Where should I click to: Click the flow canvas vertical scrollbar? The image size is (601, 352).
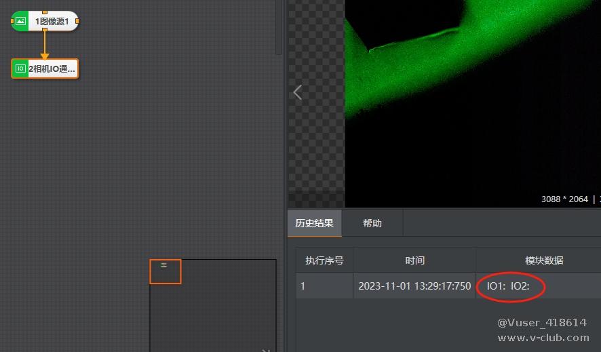(279, 28)
